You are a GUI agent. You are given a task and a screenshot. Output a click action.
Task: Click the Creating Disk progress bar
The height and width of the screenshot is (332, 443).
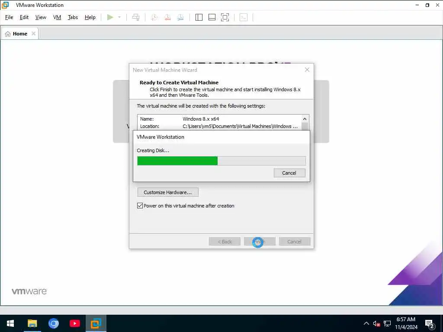221,161
